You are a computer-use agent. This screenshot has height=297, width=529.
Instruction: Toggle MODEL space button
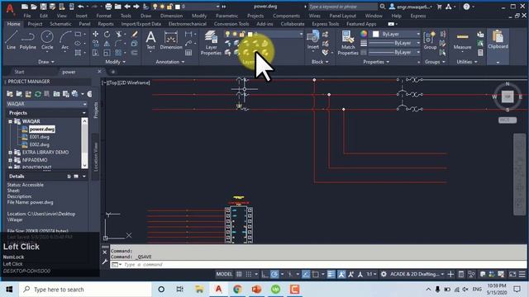click(224, 275)
